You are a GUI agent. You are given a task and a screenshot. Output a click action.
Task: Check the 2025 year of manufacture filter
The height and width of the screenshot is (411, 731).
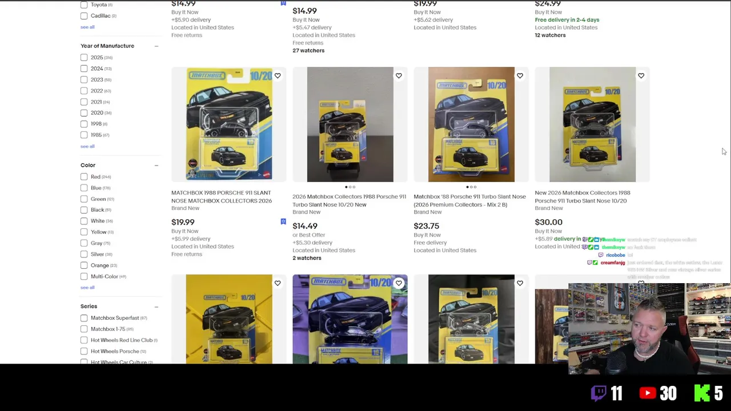[x=84, y=58]
